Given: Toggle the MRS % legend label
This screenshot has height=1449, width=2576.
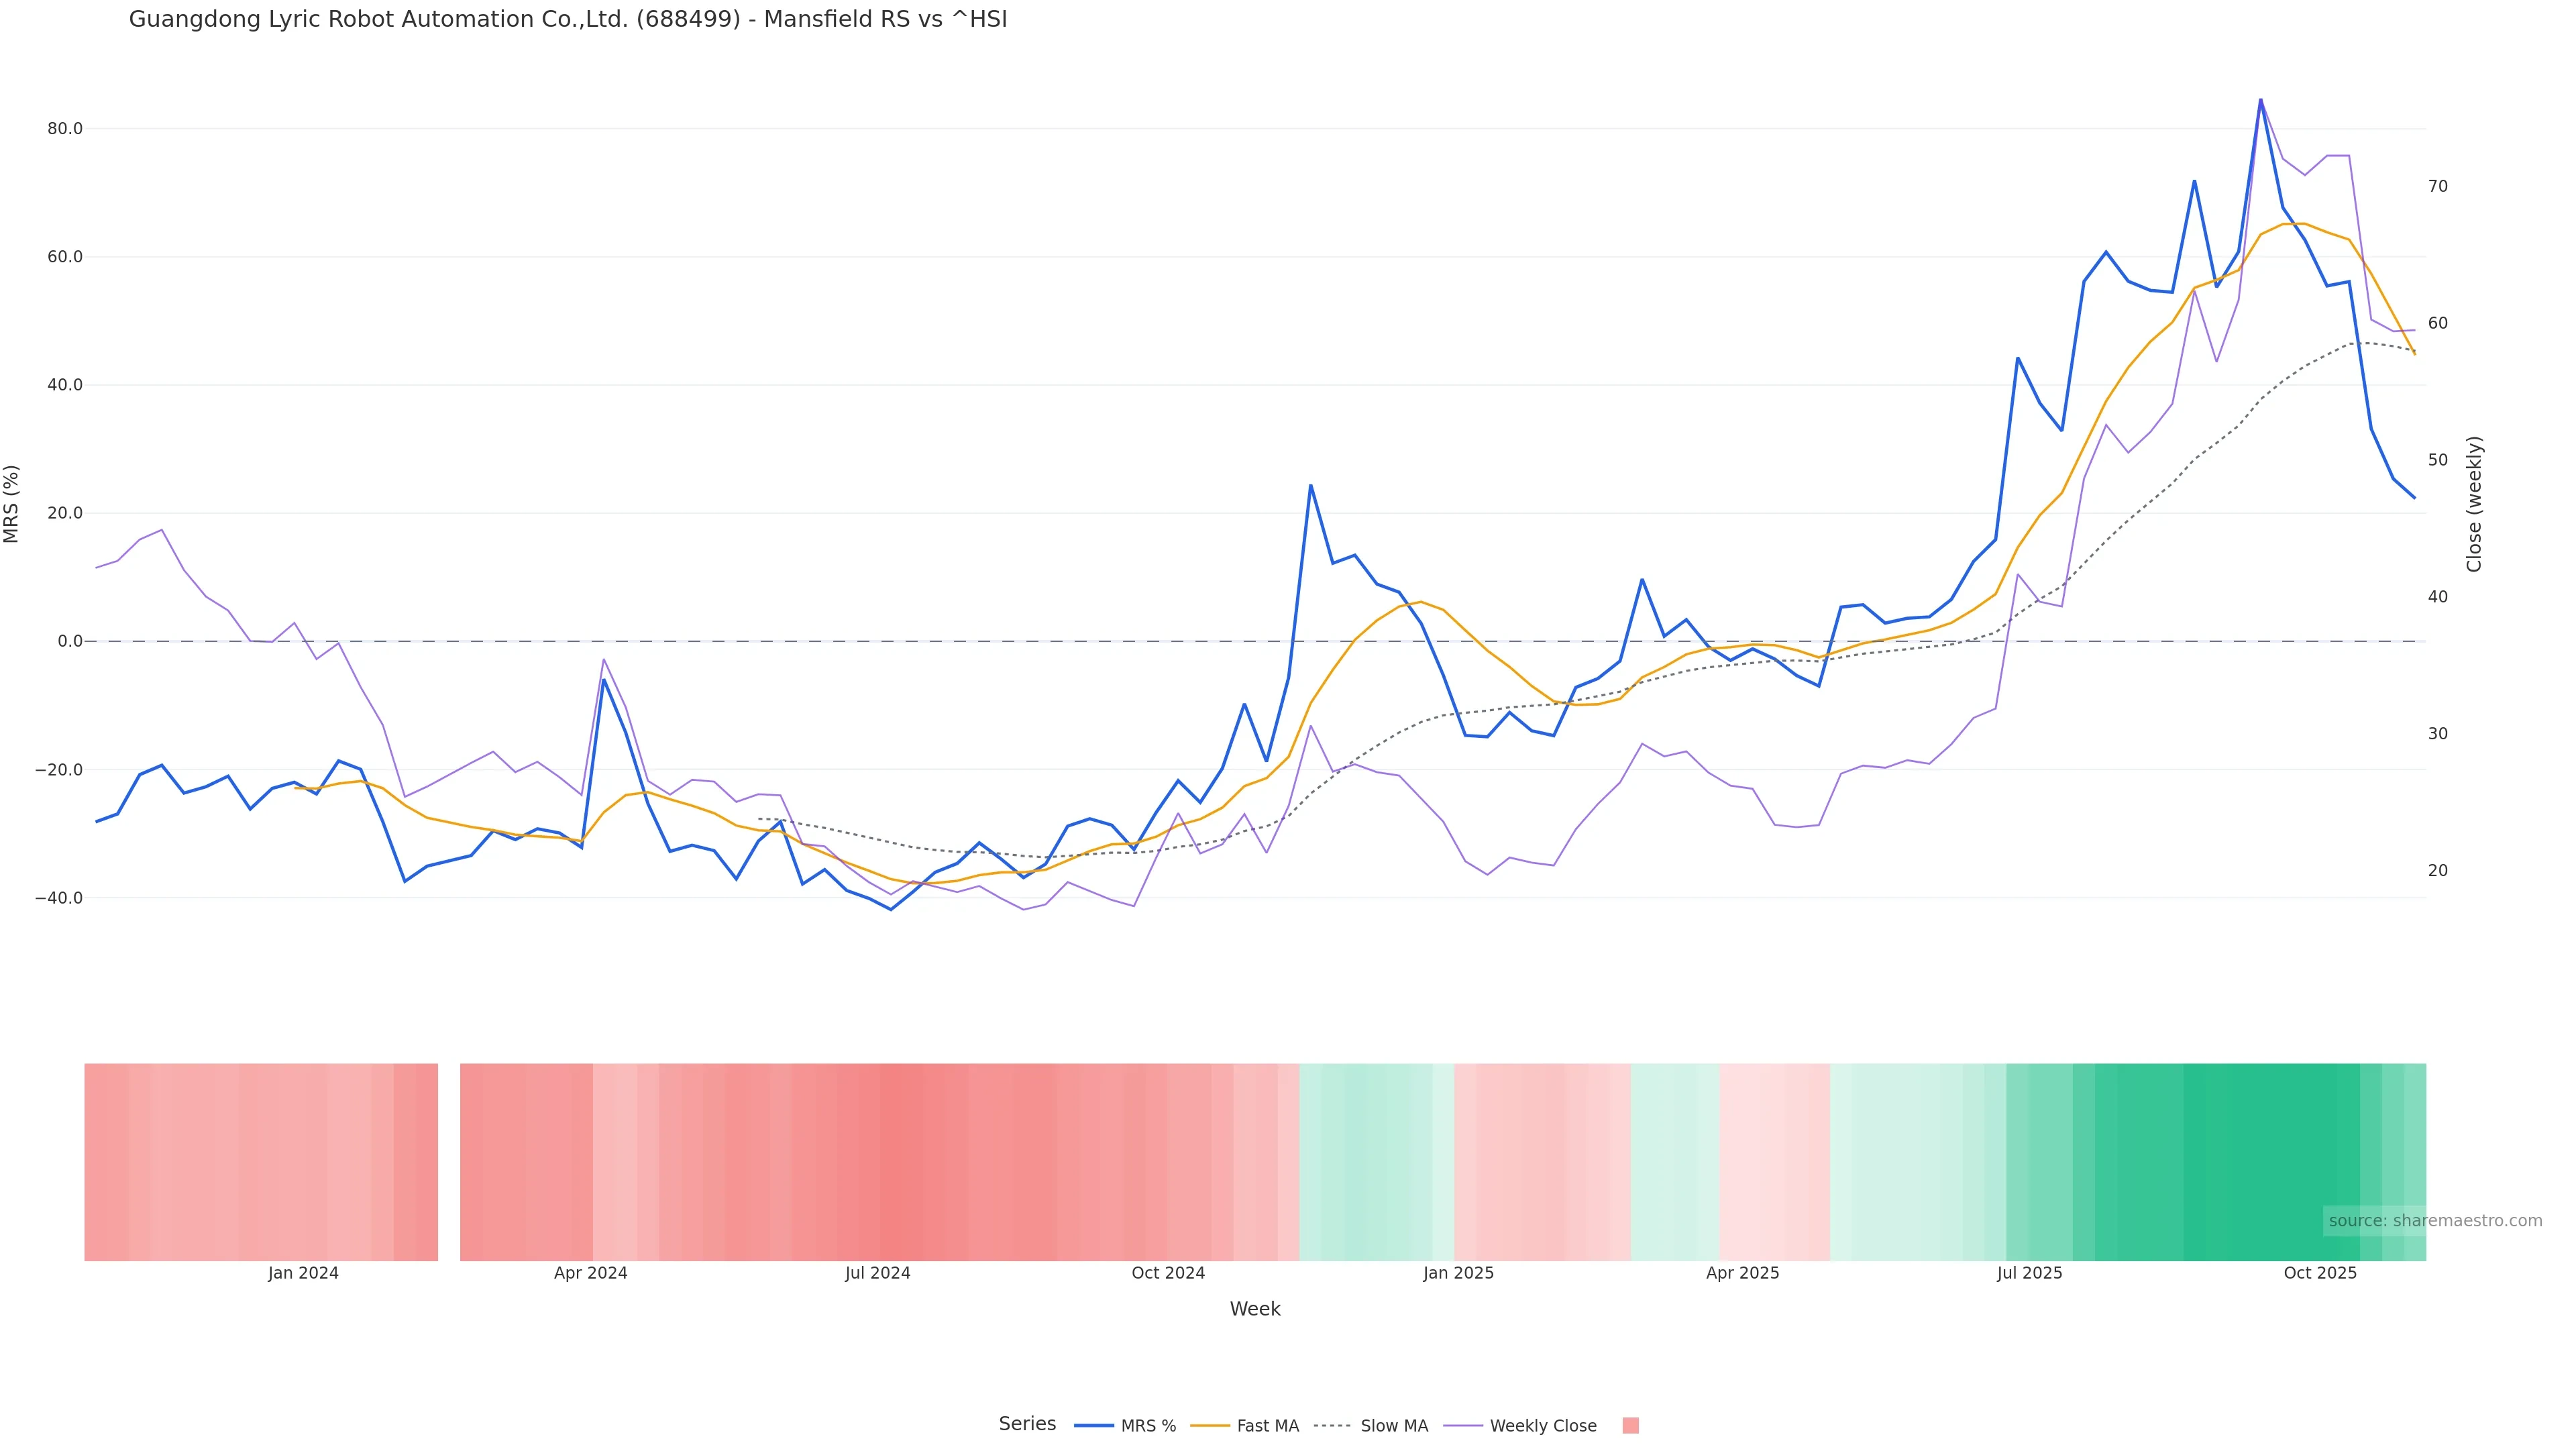Looking at the screenshot, I should [1148, 1426].
